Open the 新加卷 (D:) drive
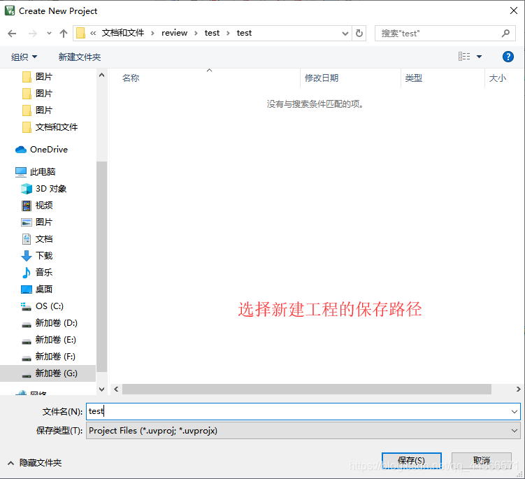This screenshot has width=525, height=479. (56, 323)
